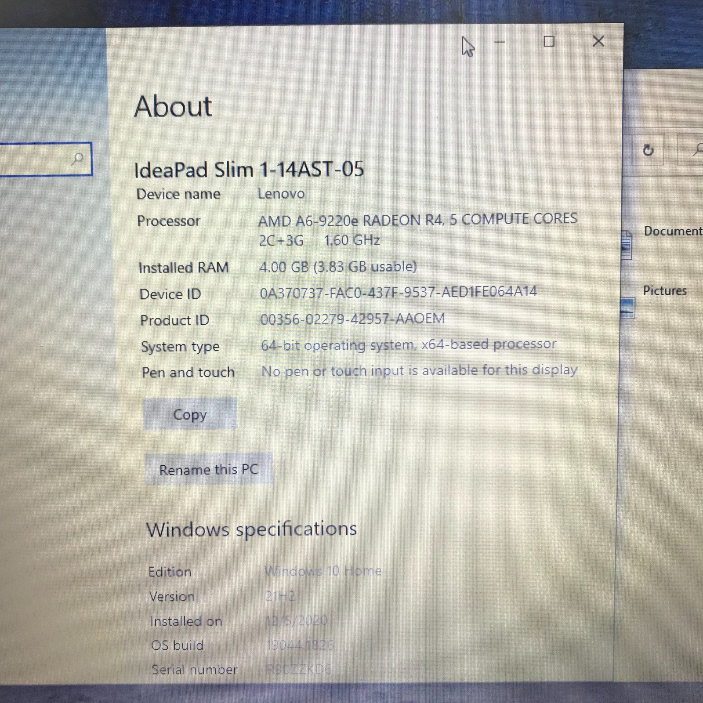
Task: Select the Windows specifications heading
Action: (x=251, y=529)
